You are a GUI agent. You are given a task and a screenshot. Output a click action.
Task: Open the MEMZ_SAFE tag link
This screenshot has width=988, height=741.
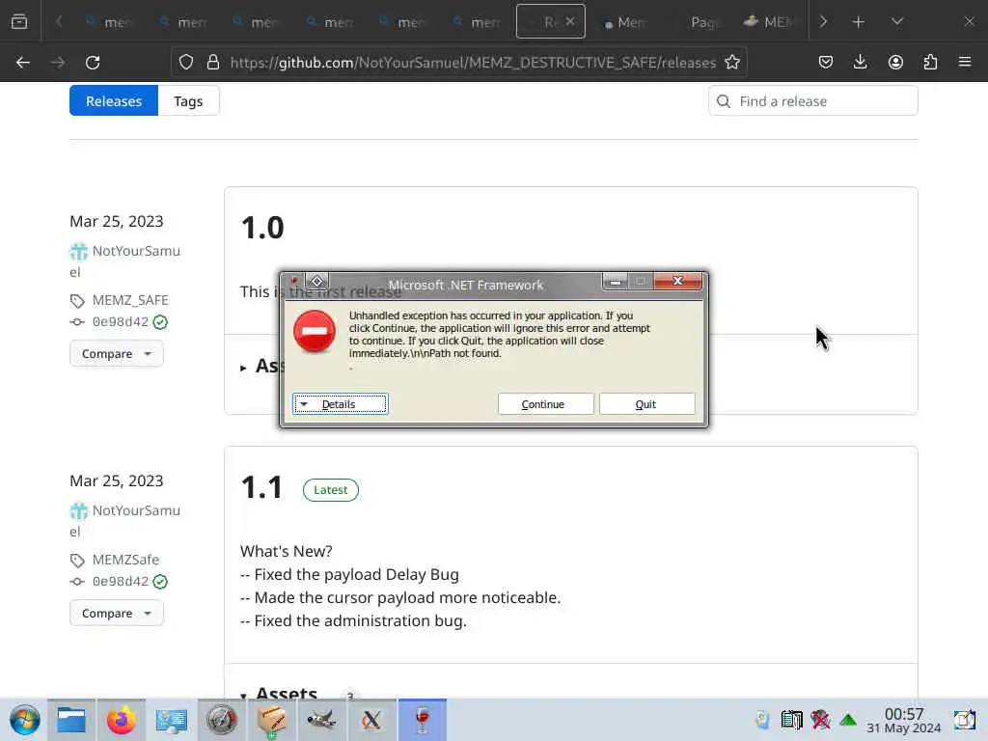[x=130, y=300]
